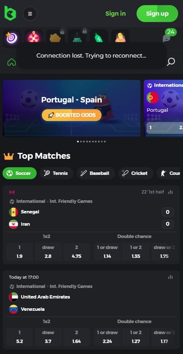This screenshot has width=183, height=354.
Task: Switch to the Baseball tab
Action: [96, 173]
